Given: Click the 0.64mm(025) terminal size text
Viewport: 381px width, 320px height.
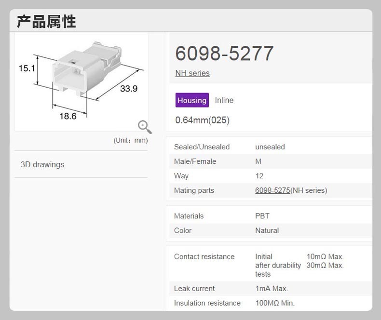Looking at the screenshot, I should coord(202,120).
